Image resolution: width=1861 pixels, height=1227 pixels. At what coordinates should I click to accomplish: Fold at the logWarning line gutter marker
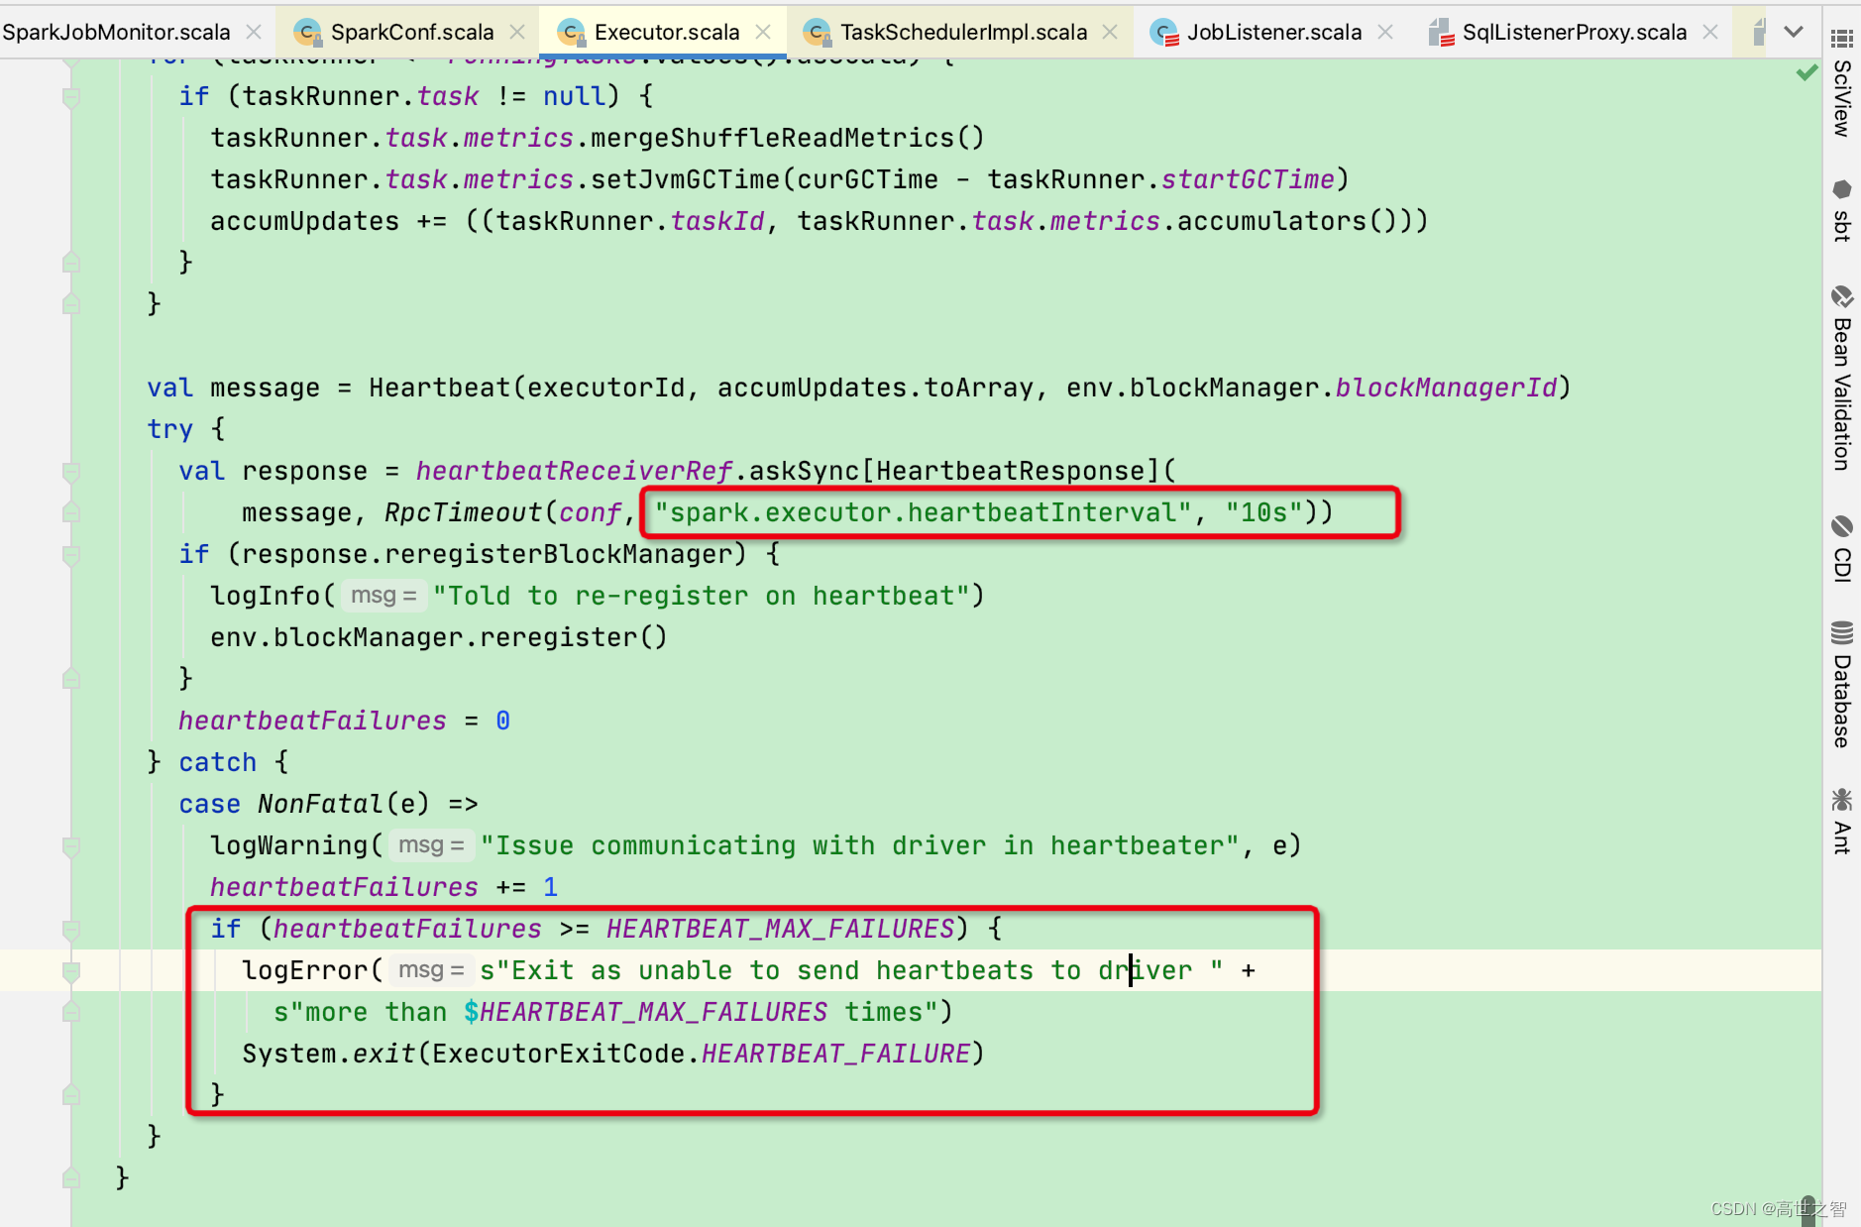click(71, 846)
